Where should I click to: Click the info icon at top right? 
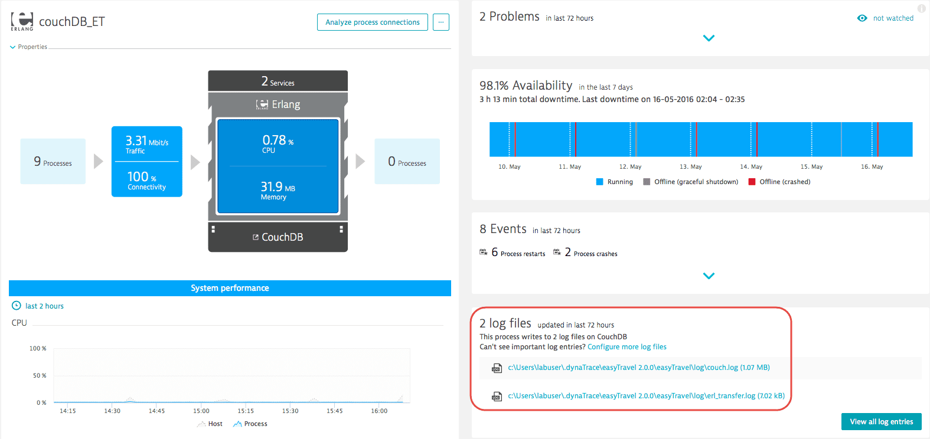[x=922, y=8]
